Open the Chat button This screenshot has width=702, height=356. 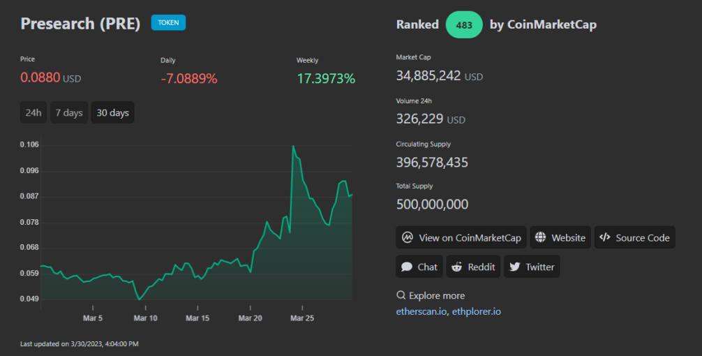(x=419, y=267)
